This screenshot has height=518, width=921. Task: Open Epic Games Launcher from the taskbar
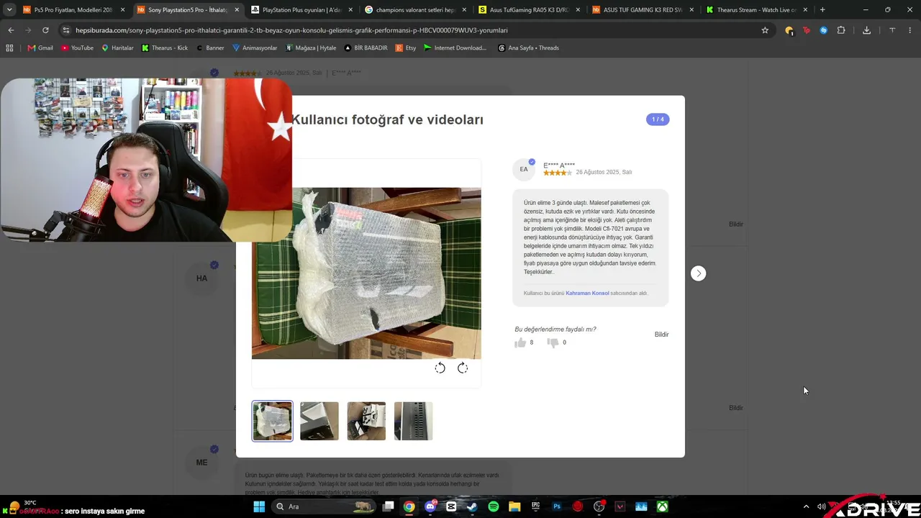[535, 506]
